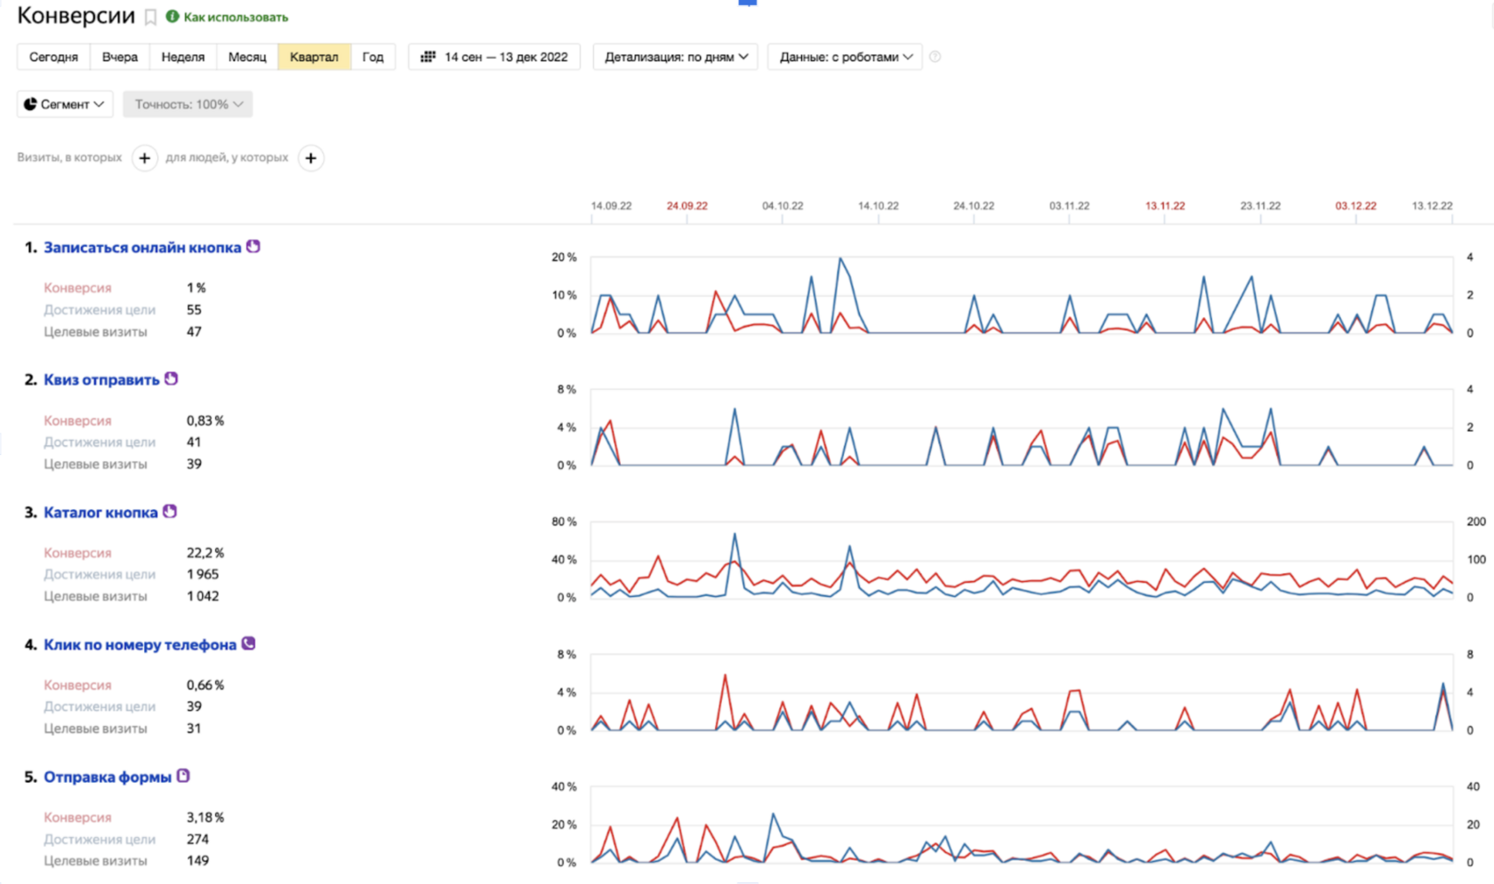1494x884 pixels.
Task: Choose the Год period
Action: pos(373,57)
